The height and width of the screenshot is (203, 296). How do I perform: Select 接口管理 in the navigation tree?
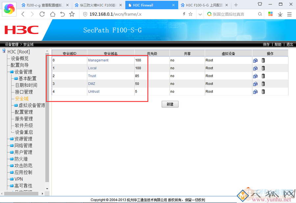click(24, 92)
